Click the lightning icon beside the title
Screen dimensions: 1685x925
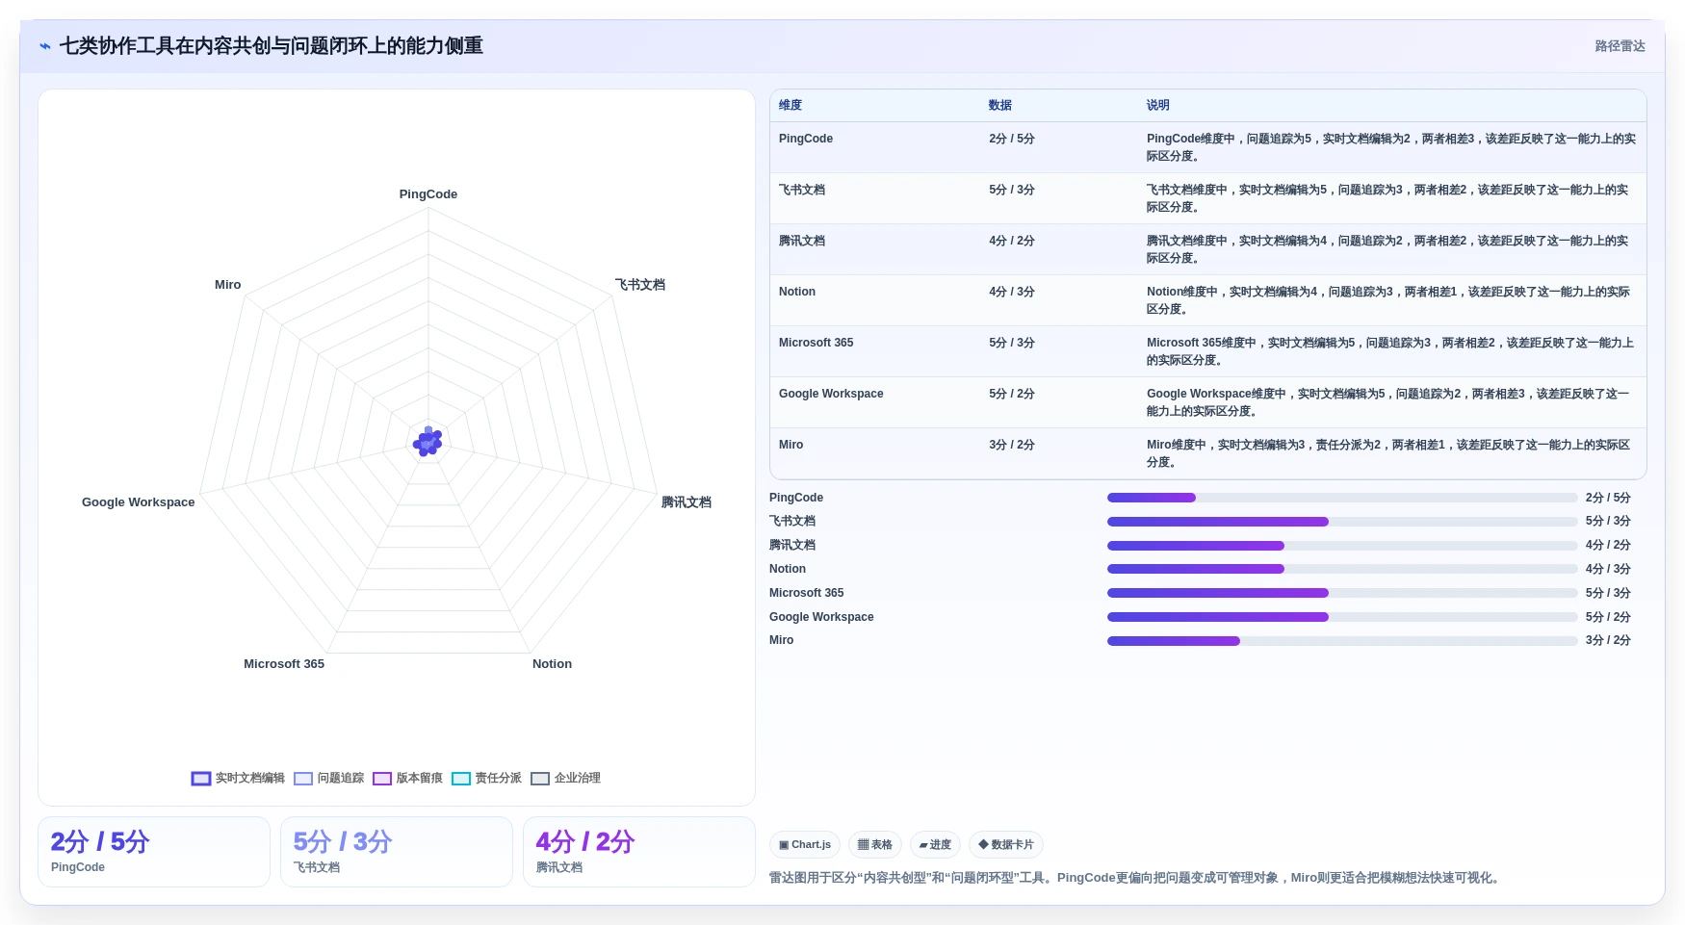point(45,46)
